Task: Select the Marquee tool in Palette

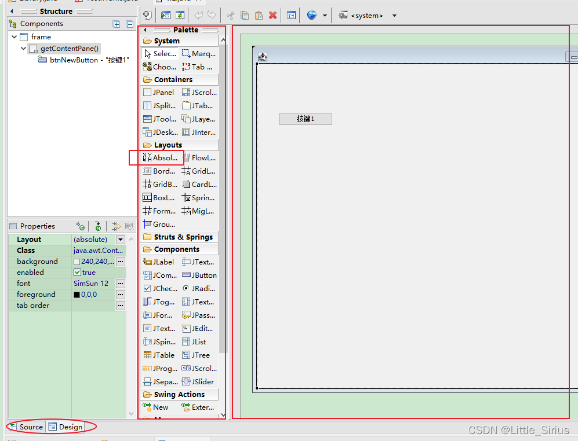Action: 199,54
